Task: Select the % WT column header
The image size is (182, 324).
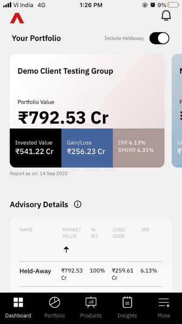Action: coord(94,233)
